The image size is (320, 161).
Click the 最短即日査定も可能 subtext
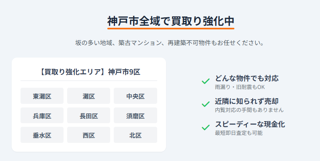[239, 133]
